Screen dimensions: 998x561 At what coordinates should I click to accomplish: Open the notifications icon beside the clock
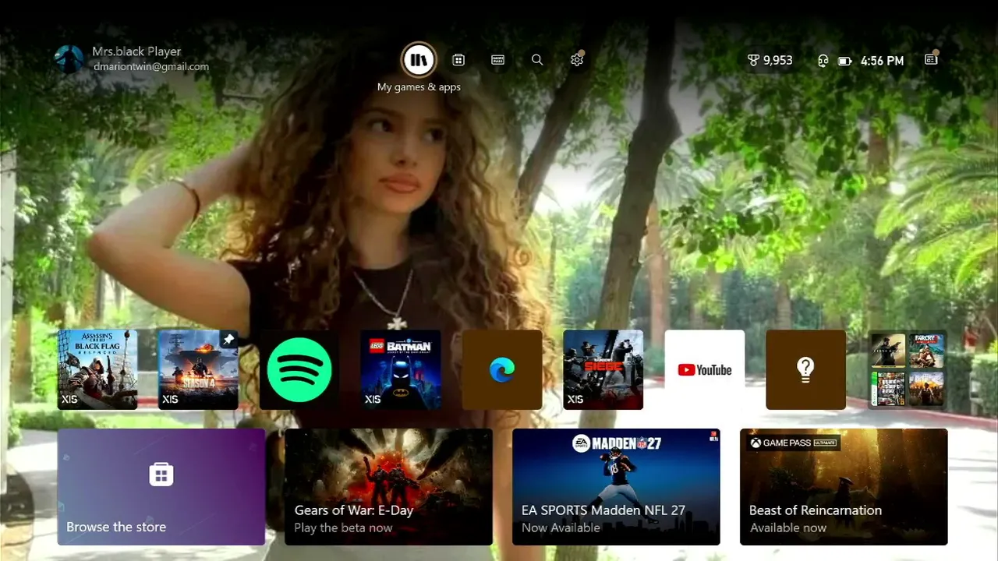pos(931,59)
